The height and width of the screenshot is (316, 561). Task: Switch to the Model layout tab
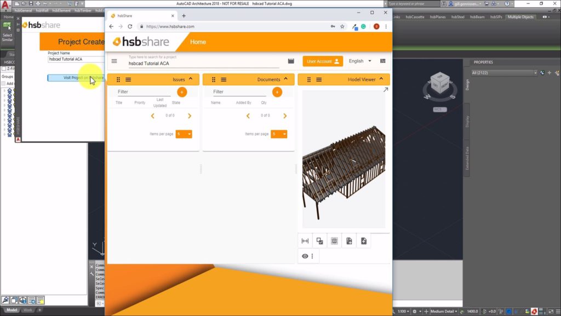pyautogui.click(x=12, y=310)
